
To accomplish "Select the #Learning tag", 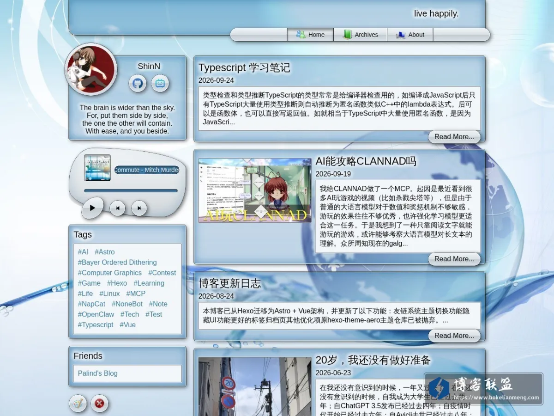I will pyautogui.click(x=149, y=283).
